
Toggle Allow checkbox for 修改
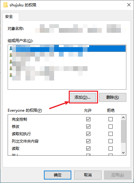tap(88, 127)
